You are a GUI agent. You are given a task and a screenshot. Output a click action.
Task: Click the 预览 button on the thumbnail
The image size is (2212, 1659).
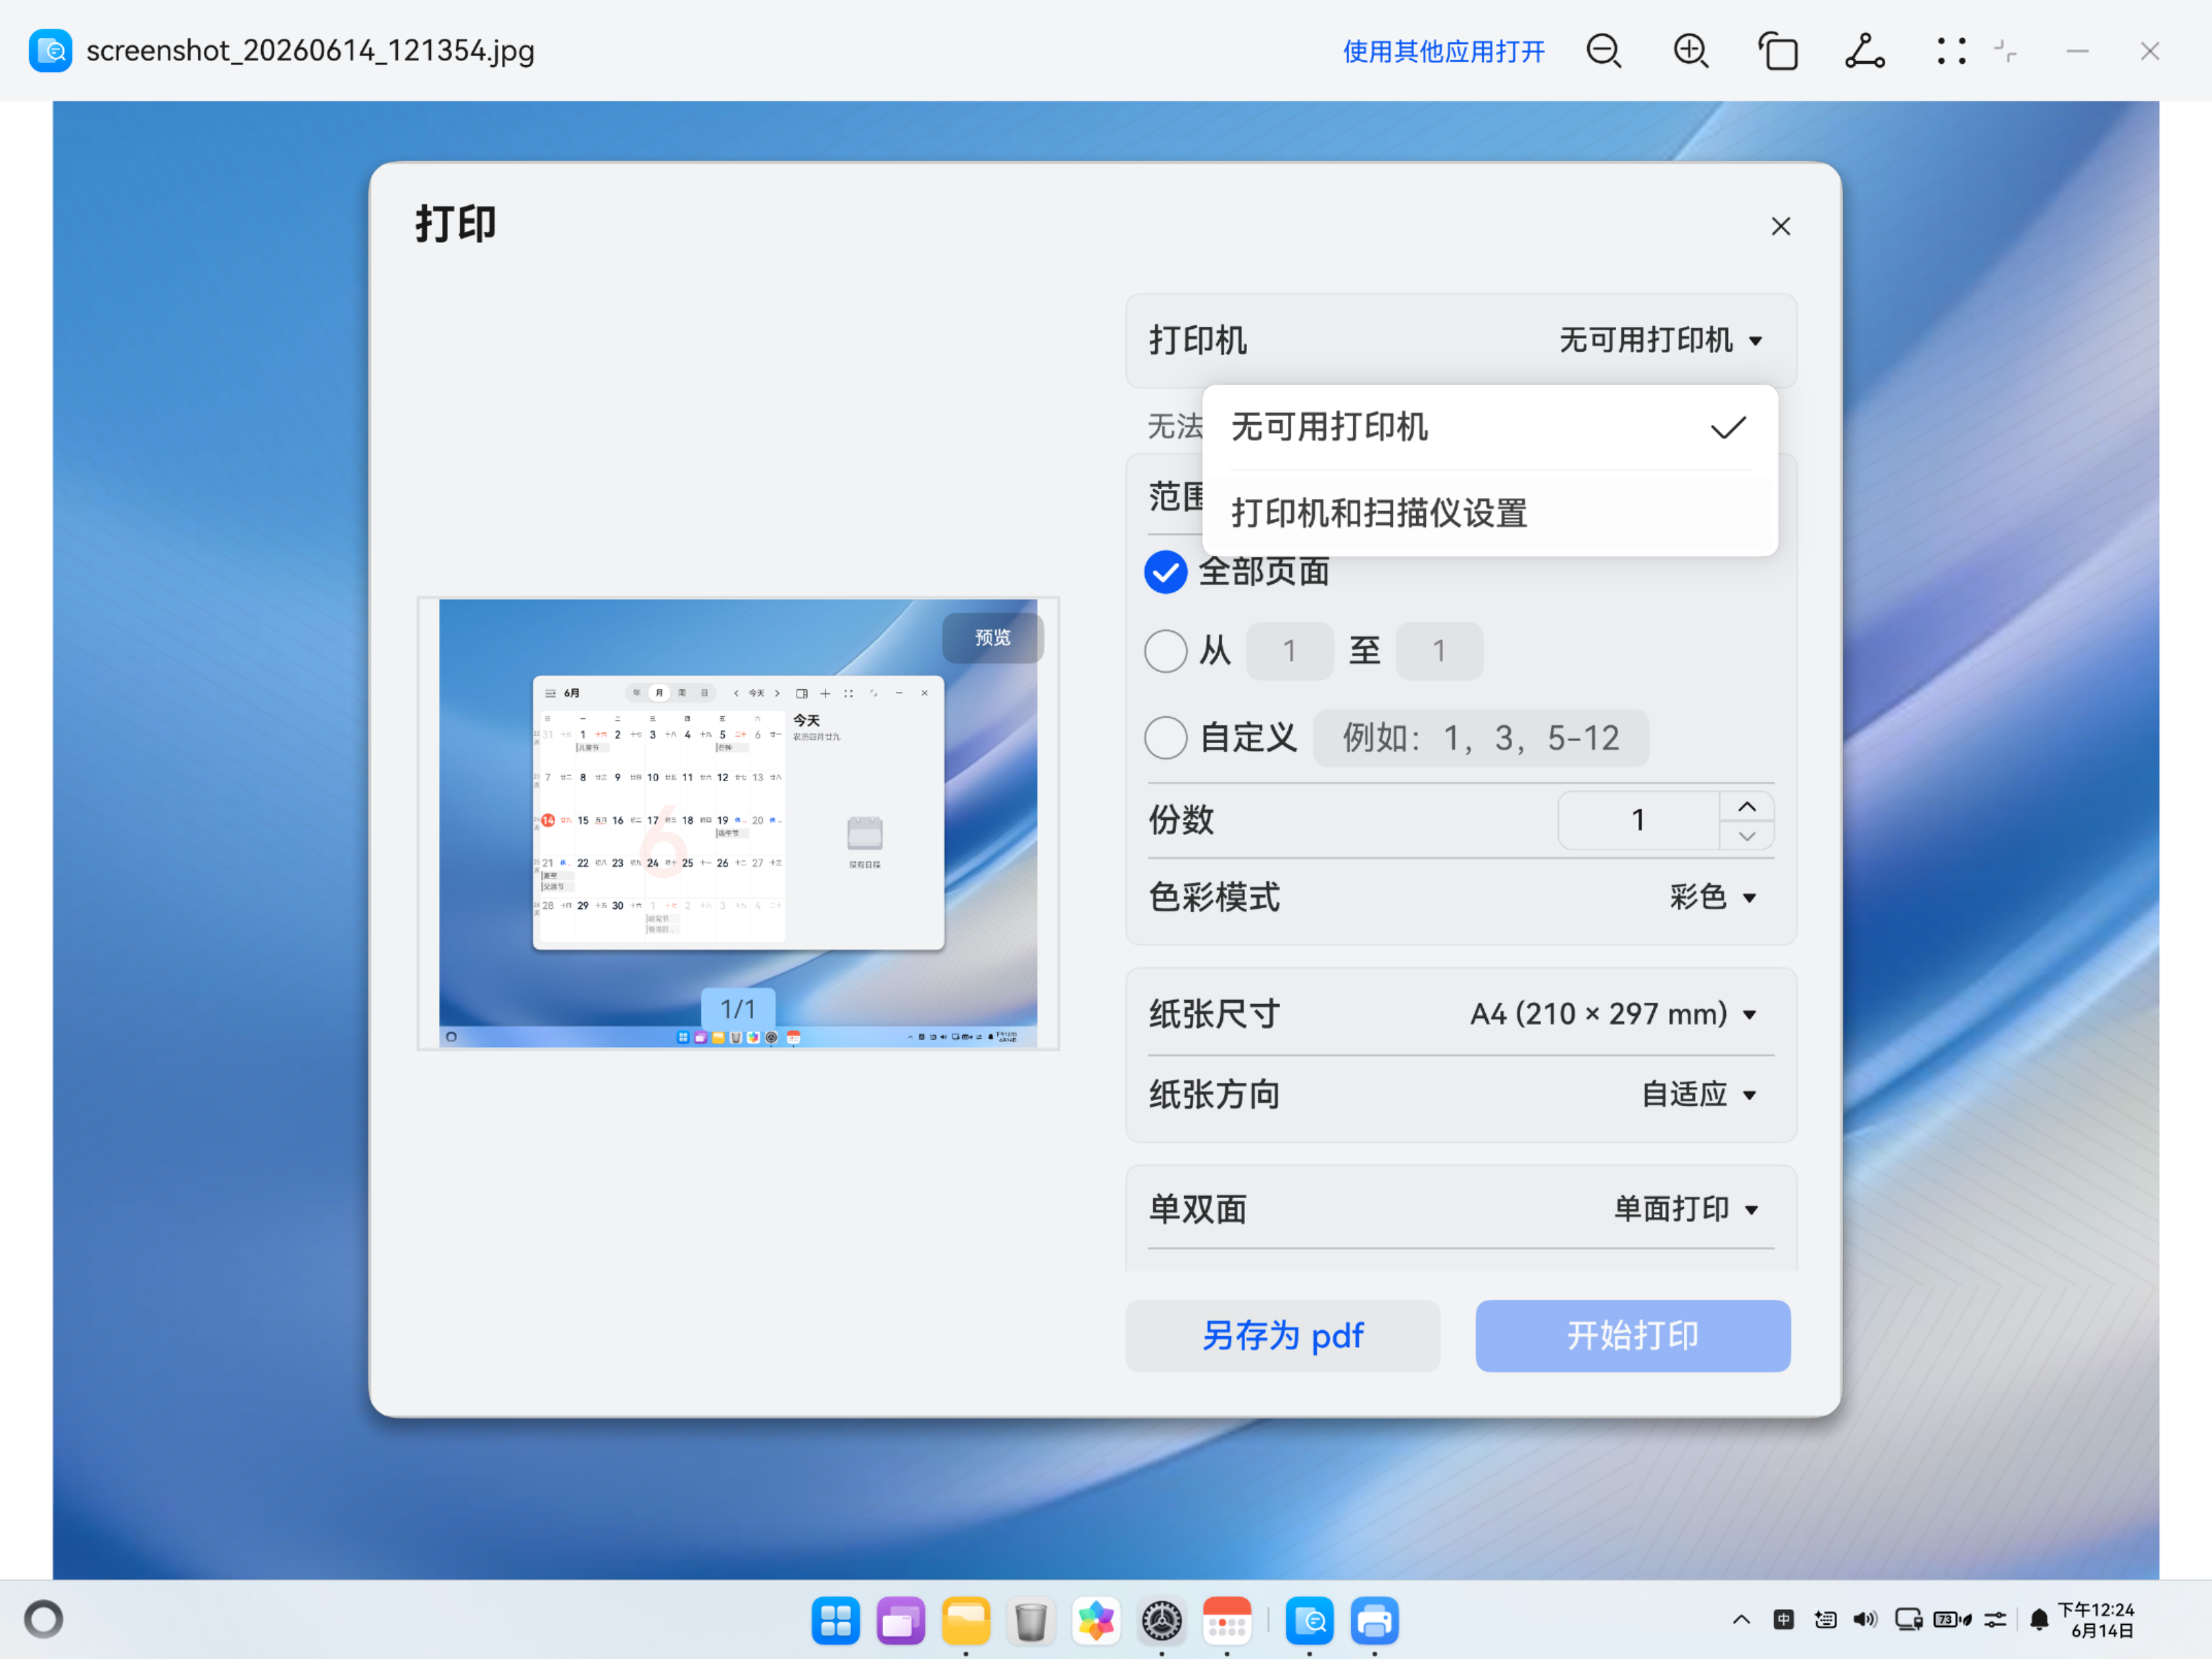coord(992,637)
